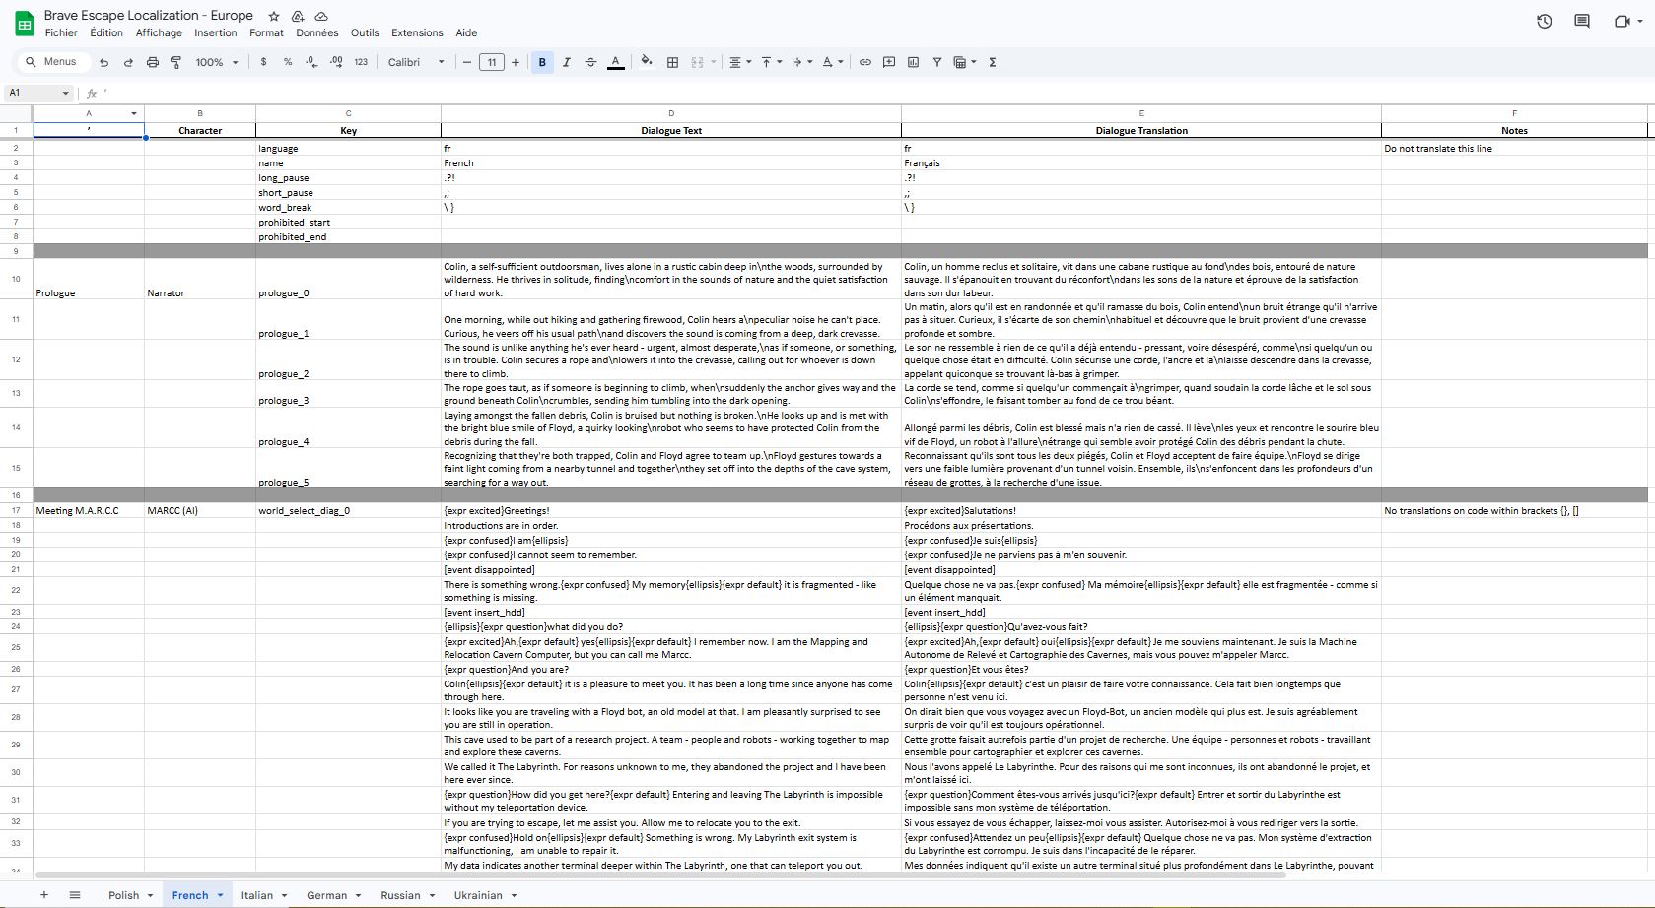Apply strikethrough formatting
1655x908 pixels.
pyautogui.click(x=590, y=62)
